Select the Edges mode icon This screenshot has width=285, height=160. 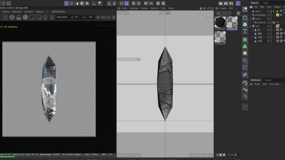(x=72, y=3)
